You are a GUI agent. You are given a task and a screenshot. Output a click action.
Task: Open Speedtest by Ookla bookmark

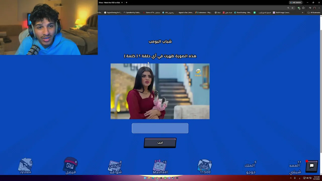point(132,13)
